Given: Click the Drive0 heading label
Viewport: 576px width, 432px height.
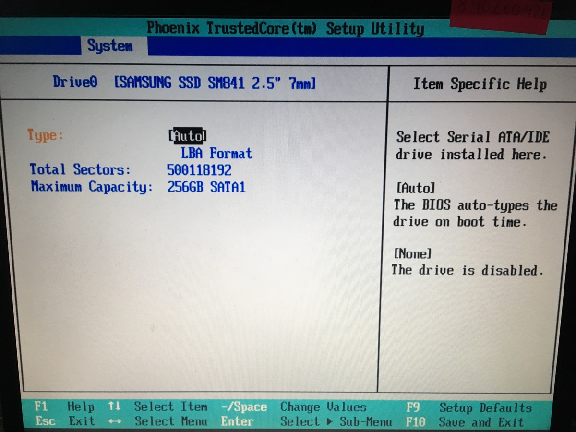Looking at the screenshot, I should coord(75,82).
